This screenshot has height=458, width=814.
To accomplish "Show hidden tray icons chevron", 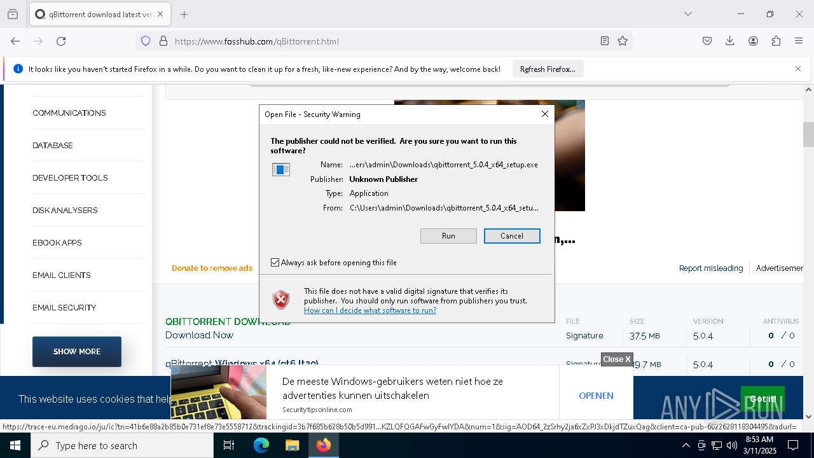I will pos(686,445).
